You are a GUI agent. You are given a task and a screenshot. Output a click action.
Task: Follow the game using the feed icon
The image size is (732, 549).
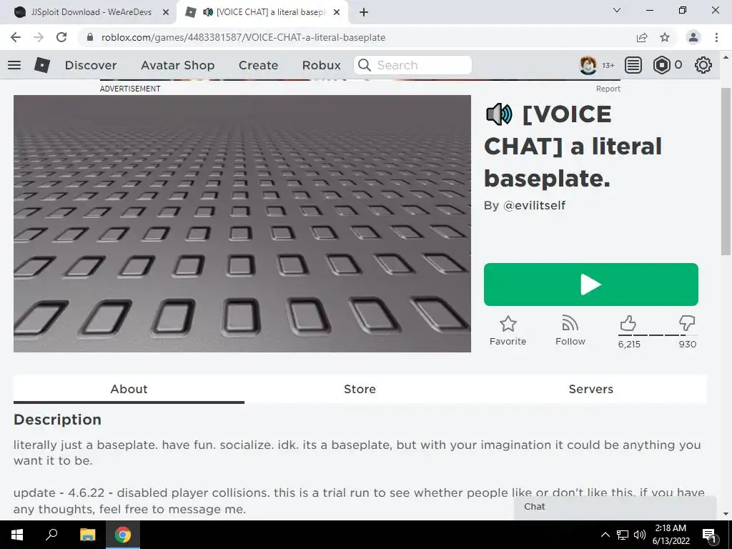coord(570,323)
